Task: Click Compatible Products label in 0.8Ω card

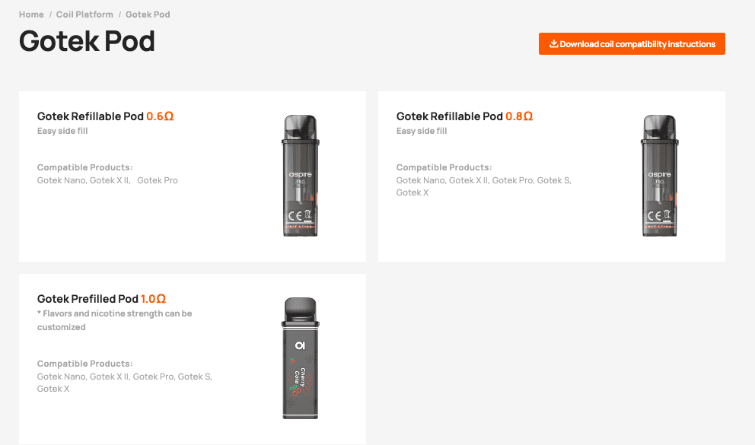Action: 444,167
